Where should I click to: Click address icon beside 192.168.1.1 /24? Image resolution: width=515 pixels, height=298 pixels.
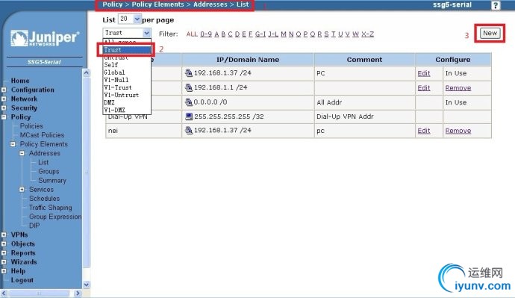point(189,87)
